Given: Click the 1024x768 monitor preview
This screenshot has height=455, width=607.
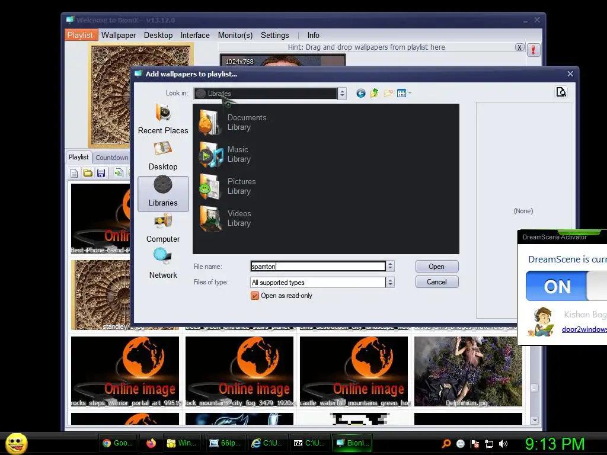Looking at the screenshot, I should 283,61.
